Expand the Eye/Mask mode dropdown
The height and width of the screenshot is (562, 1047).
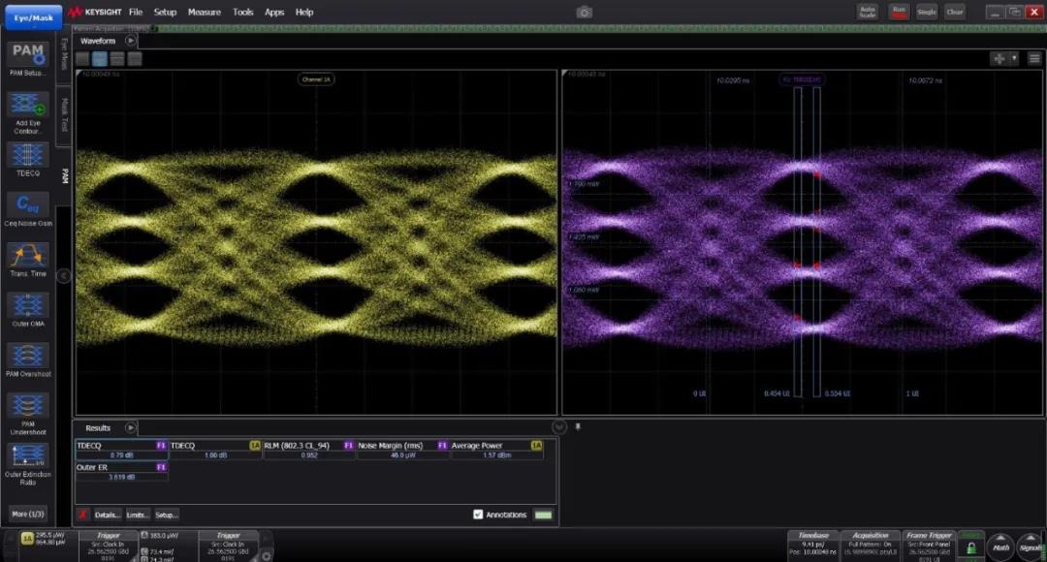[x=33, y=16]
